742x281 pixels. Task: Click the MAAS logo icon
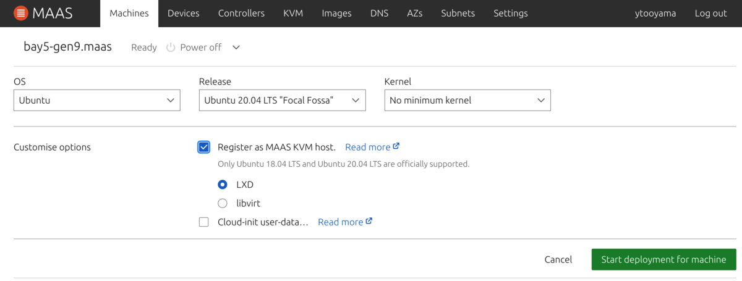(x=20, y=13)
